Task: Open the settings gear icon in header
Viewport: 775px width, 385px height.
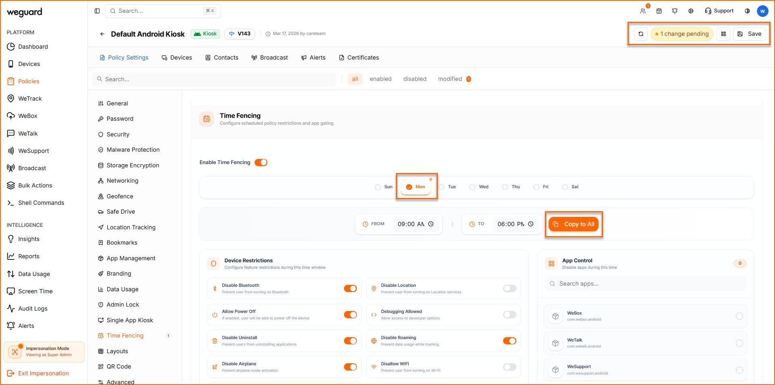Action: pos(691,11)
